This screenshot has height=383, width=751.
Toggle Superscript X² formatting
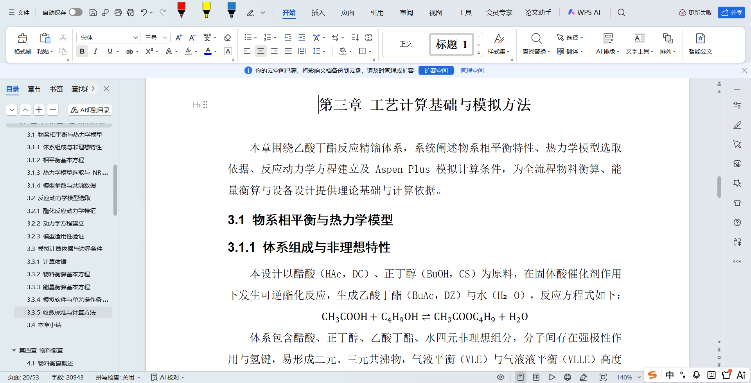[x=149, y=51]
